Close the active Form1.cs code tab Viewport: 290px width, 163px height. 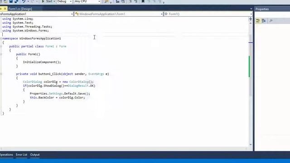click(5, 9)
